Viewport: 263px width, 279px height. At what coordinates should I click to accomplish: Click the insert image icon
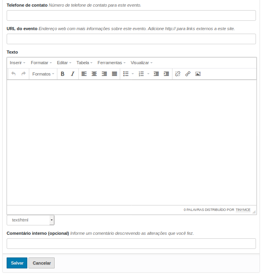click(x=198, y=74)
